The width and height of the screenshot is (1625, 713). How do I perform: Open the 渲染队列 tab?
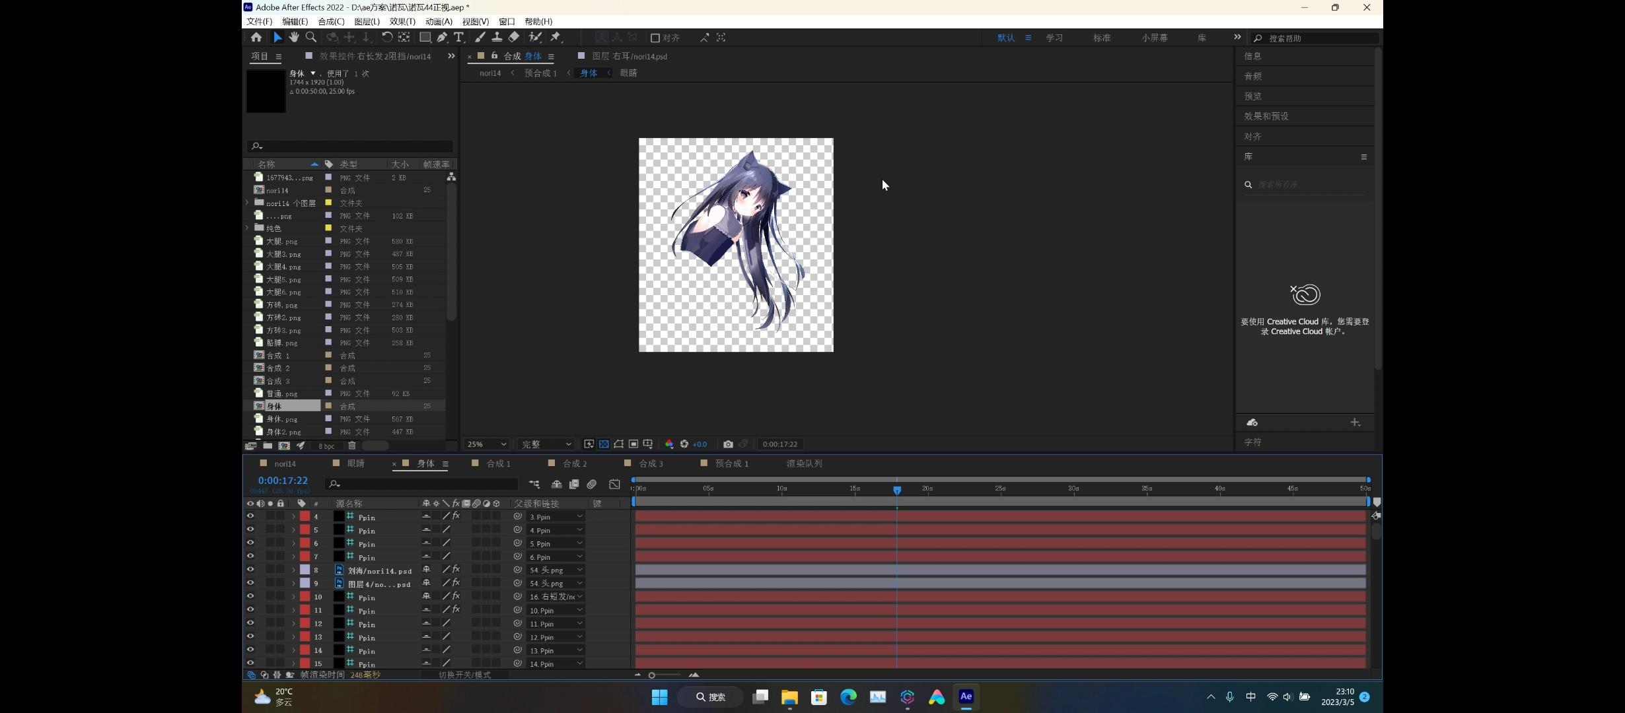[805, 463]
